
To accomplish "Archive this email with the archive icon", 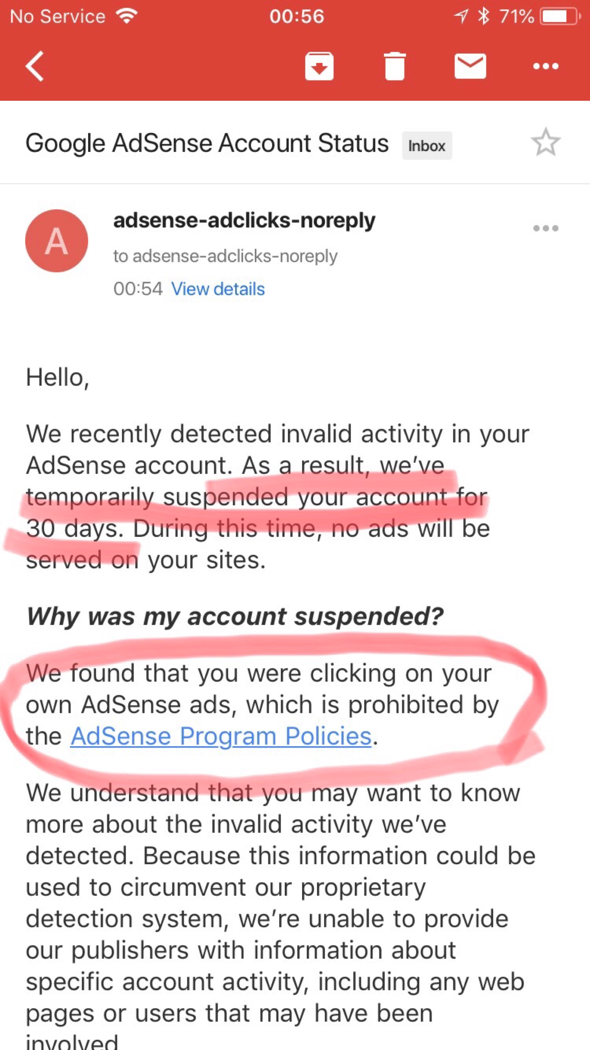I will click(319, 66).
